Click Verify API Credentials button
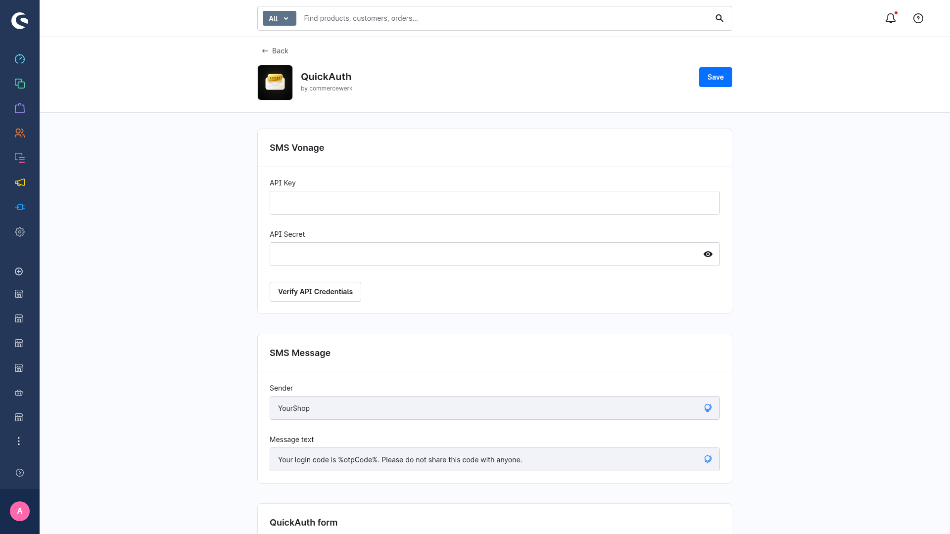 coord(315,292)
